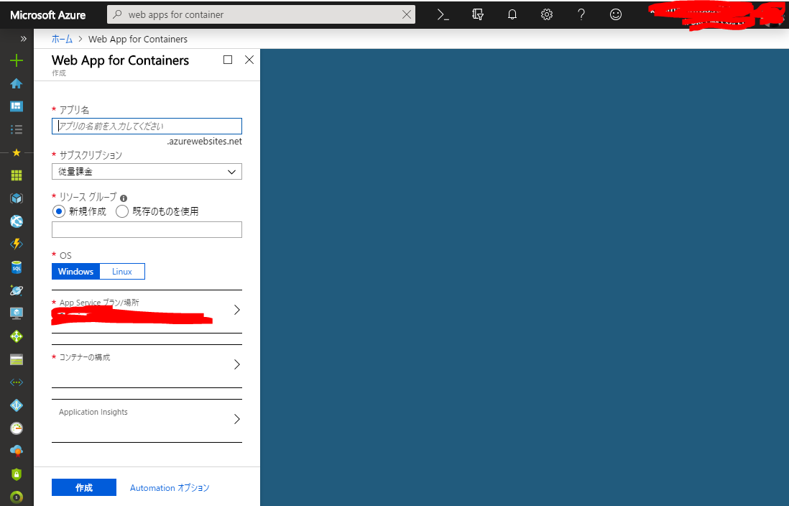789x506 pixels.
Task: Focus the アプリ名 input field
Action: (147, 126)
